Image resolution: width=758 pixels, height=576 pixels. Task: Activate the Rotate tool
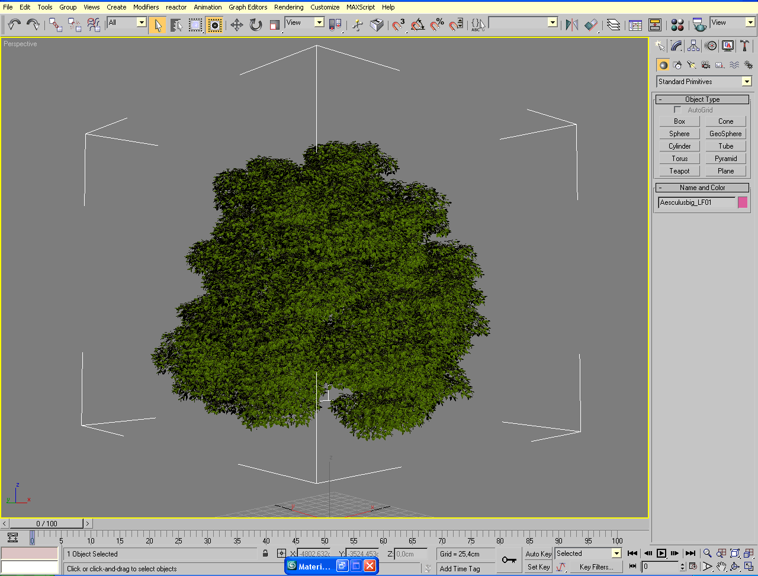256,25
